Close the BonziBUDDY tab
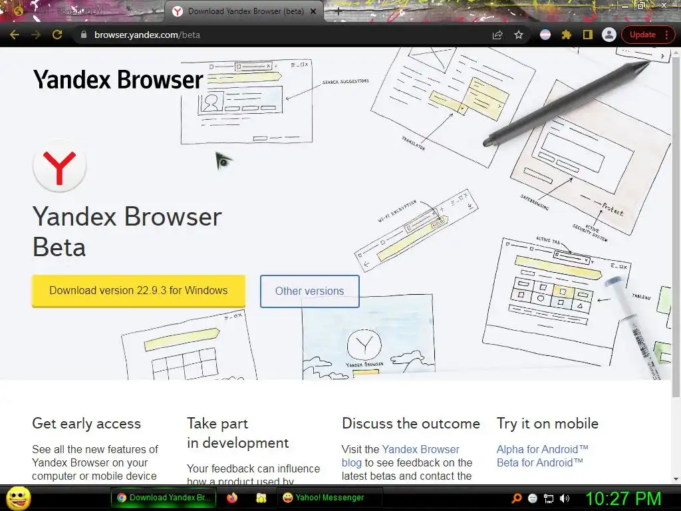The width and height of the screenshot is (681, 511). [x=154, y=12]
